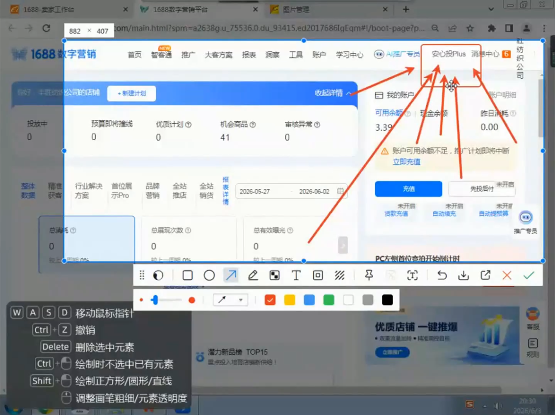This screenshot has width=555, height=415.
Task: Run OCR text recognition tool
Action: pos(412,275)
